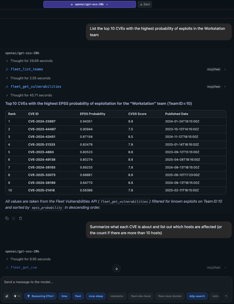Disable the ddg-search tool
This screenshot has width=234, height=304.
[197, 296]
